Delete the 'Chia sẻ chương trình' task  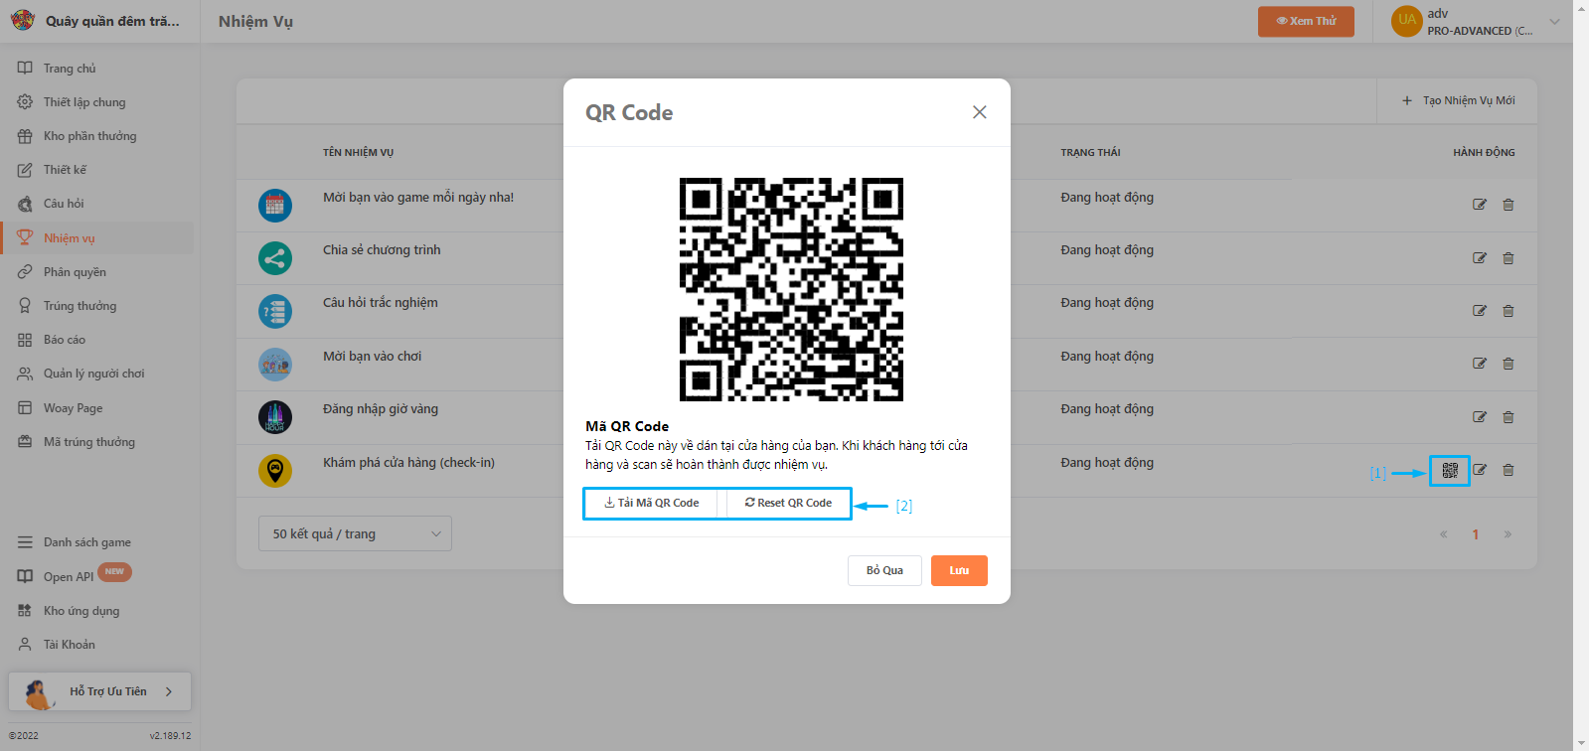click(1508, 258)
